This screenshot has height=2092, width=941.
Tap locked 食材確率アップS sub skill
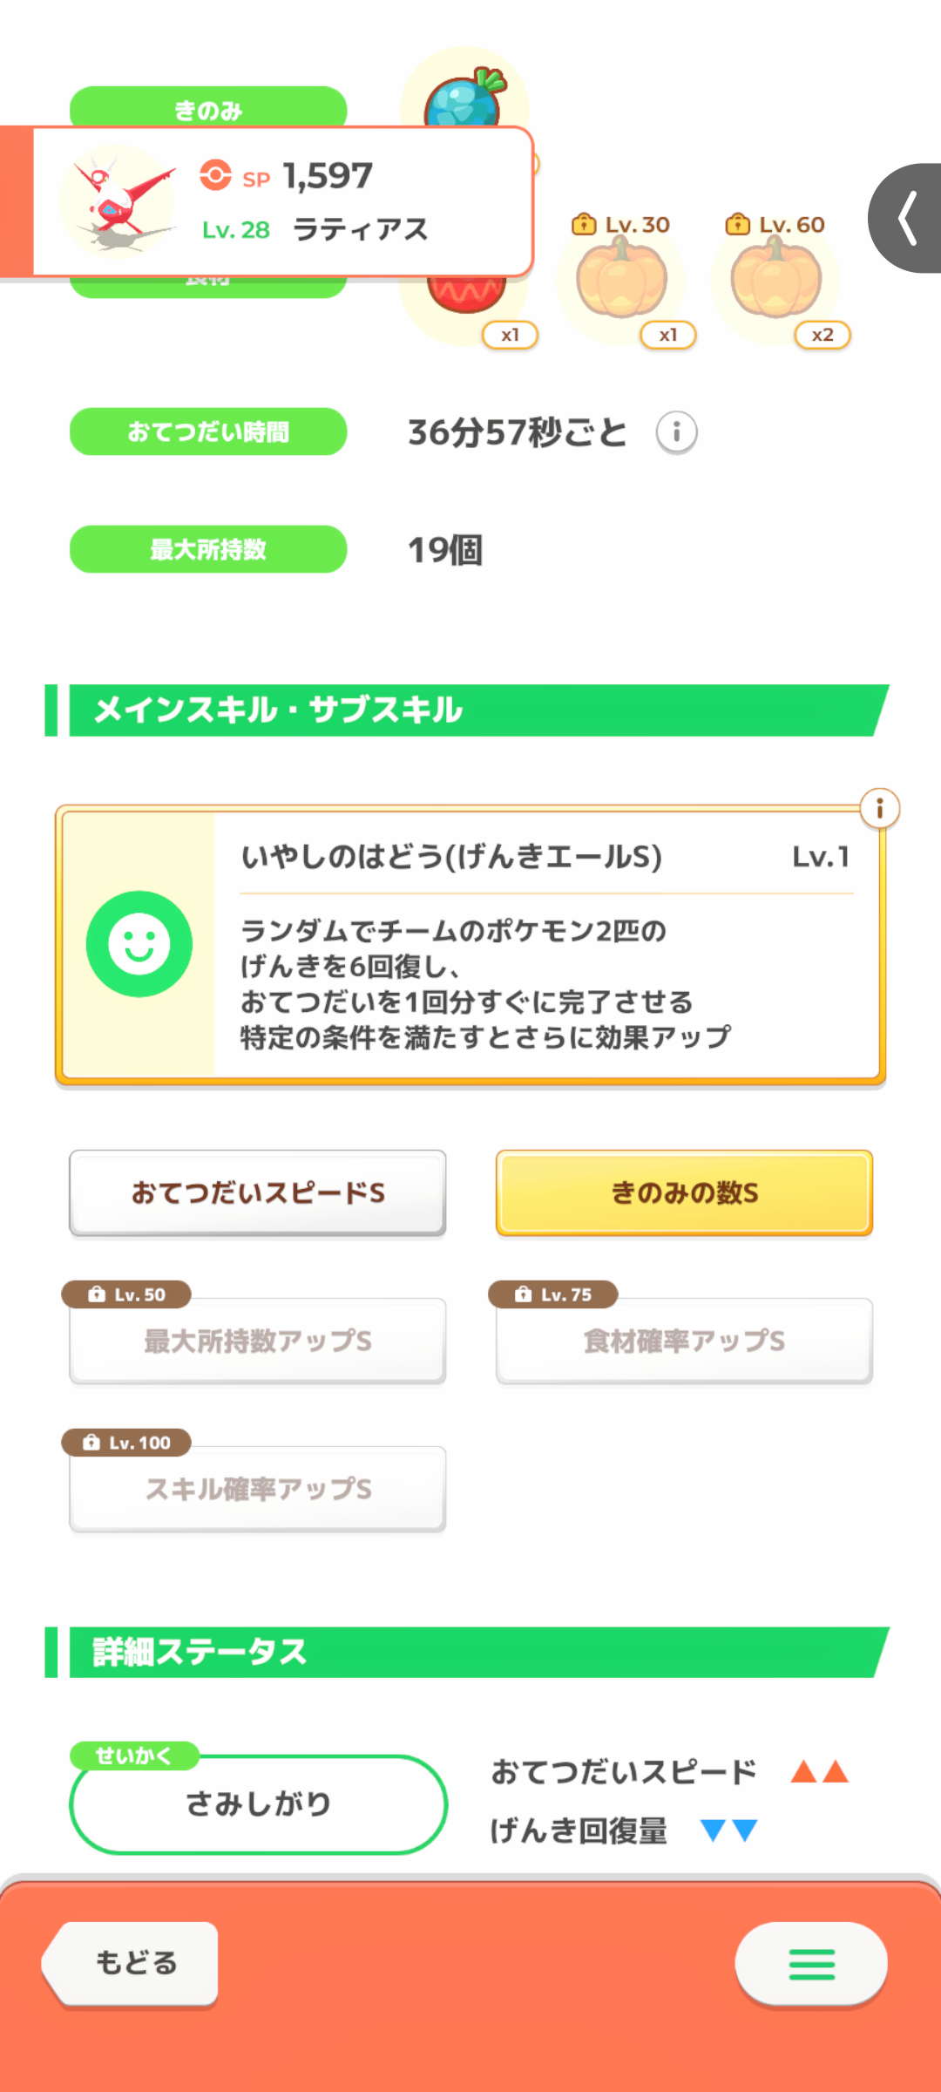684,1341
